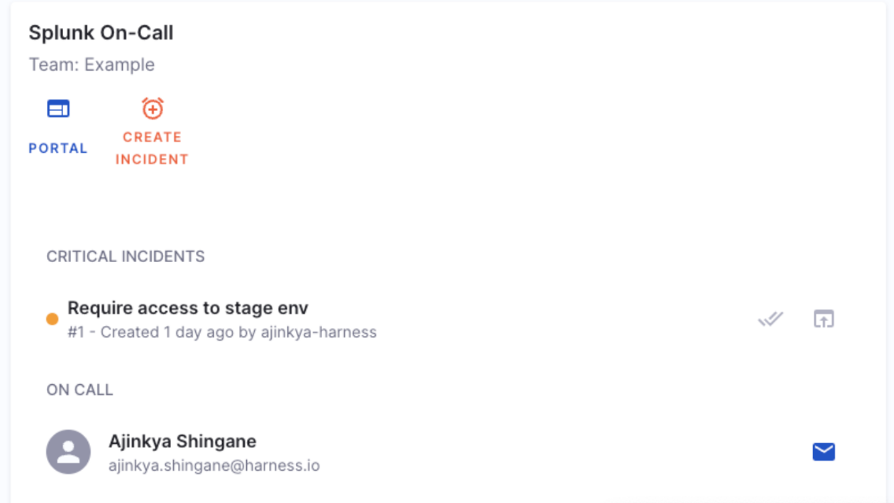Click the ajinkya.shingane@harness.io email address
894x503 pixels.
click(x=214, y=465)
